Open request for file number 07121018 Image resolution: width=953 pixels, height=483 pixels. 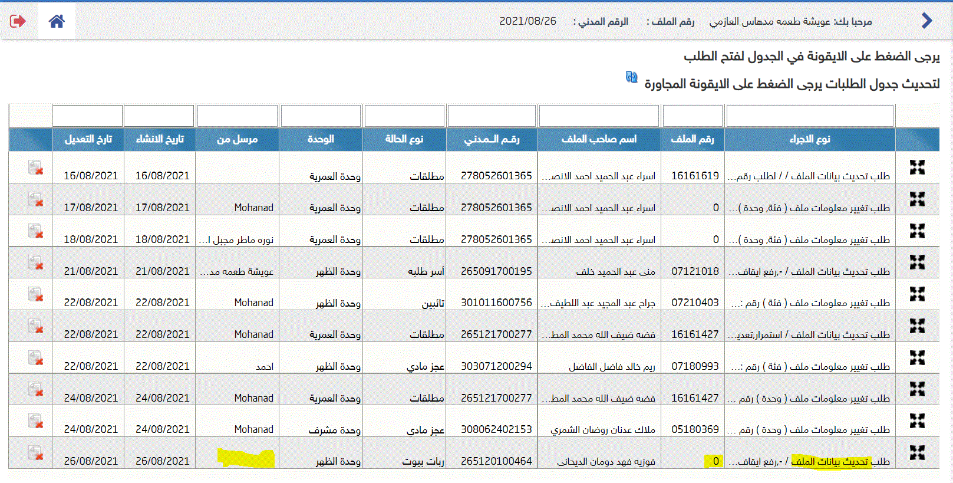click(917, 262)
